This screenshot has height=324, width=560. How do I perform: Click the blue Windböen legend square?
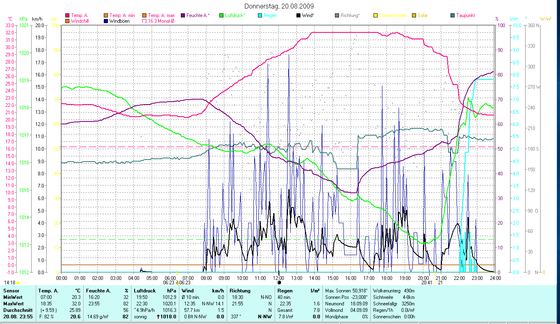106,21
